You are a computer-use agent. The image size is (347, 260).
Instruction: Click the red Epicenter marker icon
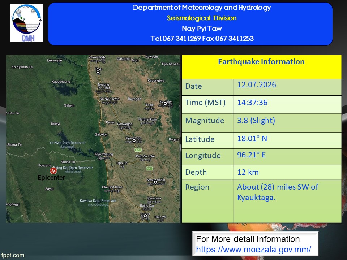click(x=53, y=171)
